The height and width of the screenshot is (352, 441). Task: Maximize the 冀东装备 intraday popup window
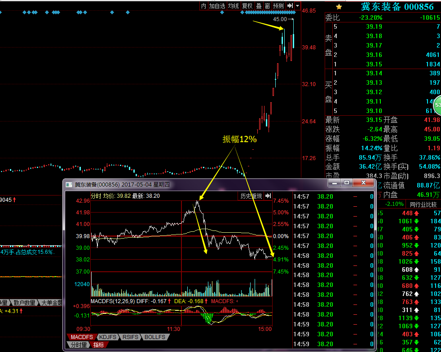click(347, 183)
